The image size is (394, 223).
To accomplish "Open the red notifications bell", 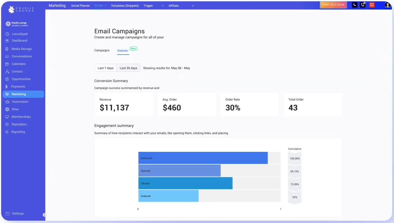I will (372, 5).
